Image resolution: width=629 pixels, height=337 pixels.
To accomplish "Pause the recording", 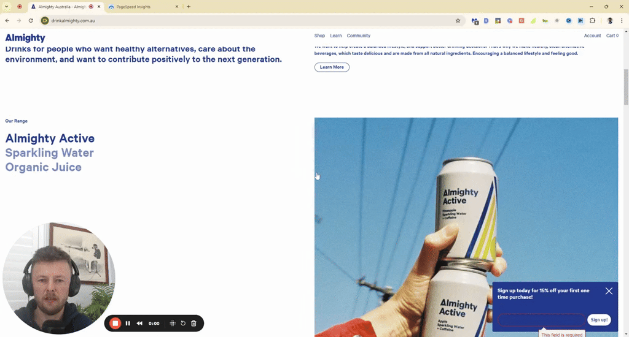I will coord(128,324).
